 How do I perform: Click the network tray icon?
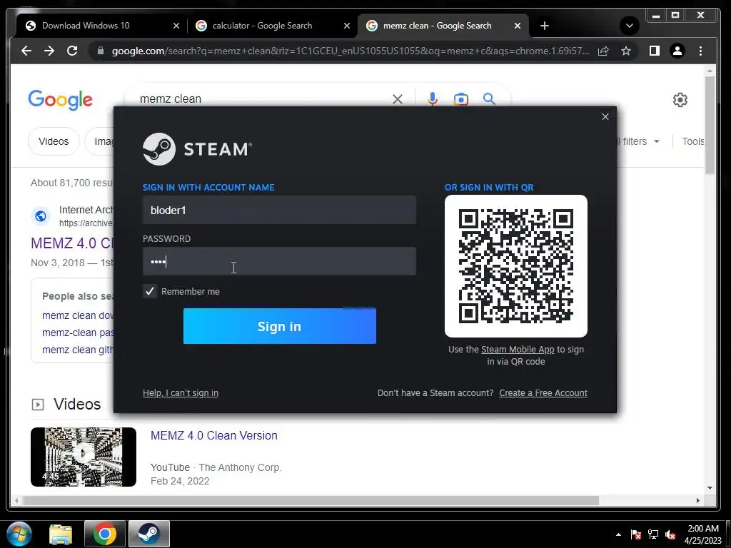[653, 534]
